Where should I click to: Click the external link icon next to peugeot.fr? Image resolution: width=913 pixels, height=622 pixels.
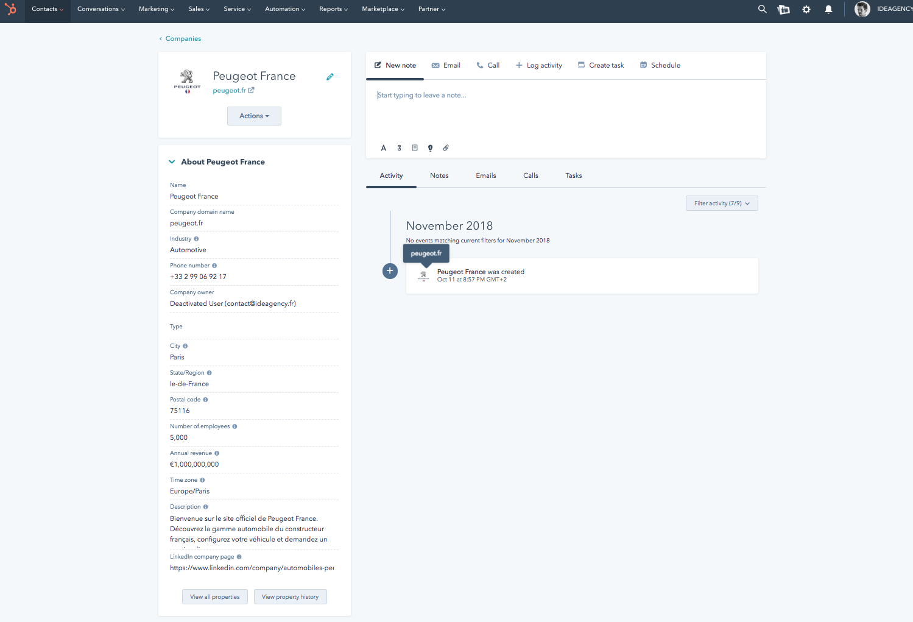251,90
